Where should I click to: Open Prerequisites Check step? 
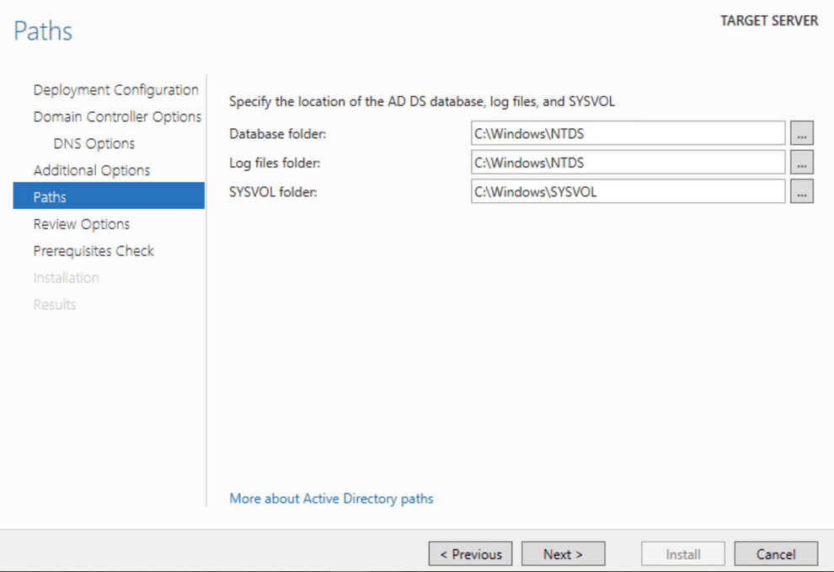click(94, 250)
